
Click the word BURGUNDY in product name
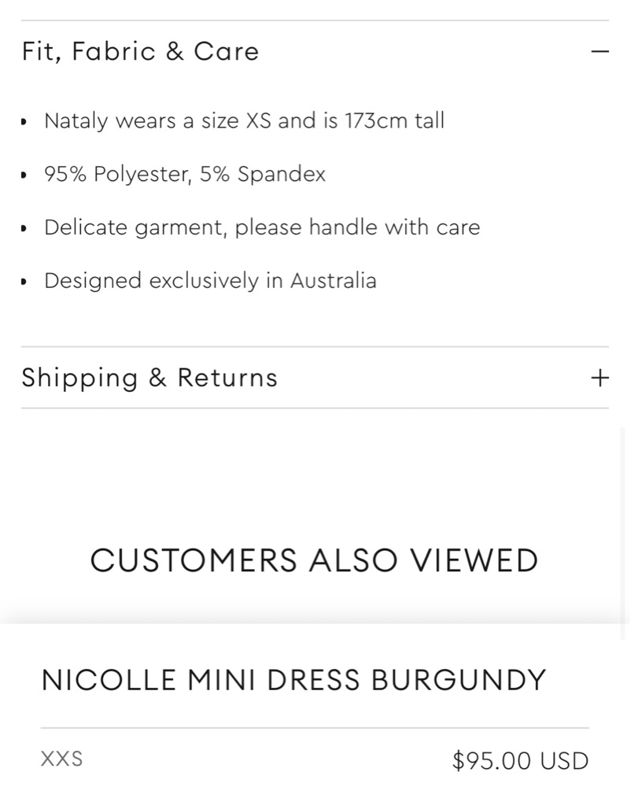coord(459,681)
